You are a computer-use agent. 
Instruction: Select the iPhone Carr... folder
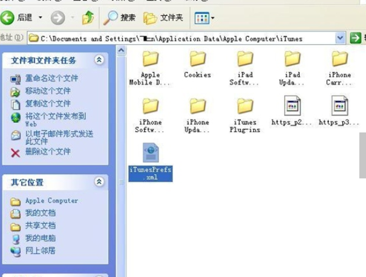(339, 68)
